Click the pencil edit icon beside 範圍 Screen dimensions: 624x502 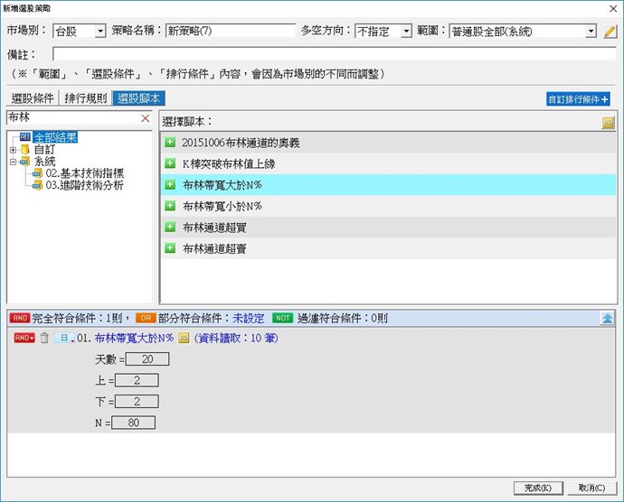tap(610, 31)
